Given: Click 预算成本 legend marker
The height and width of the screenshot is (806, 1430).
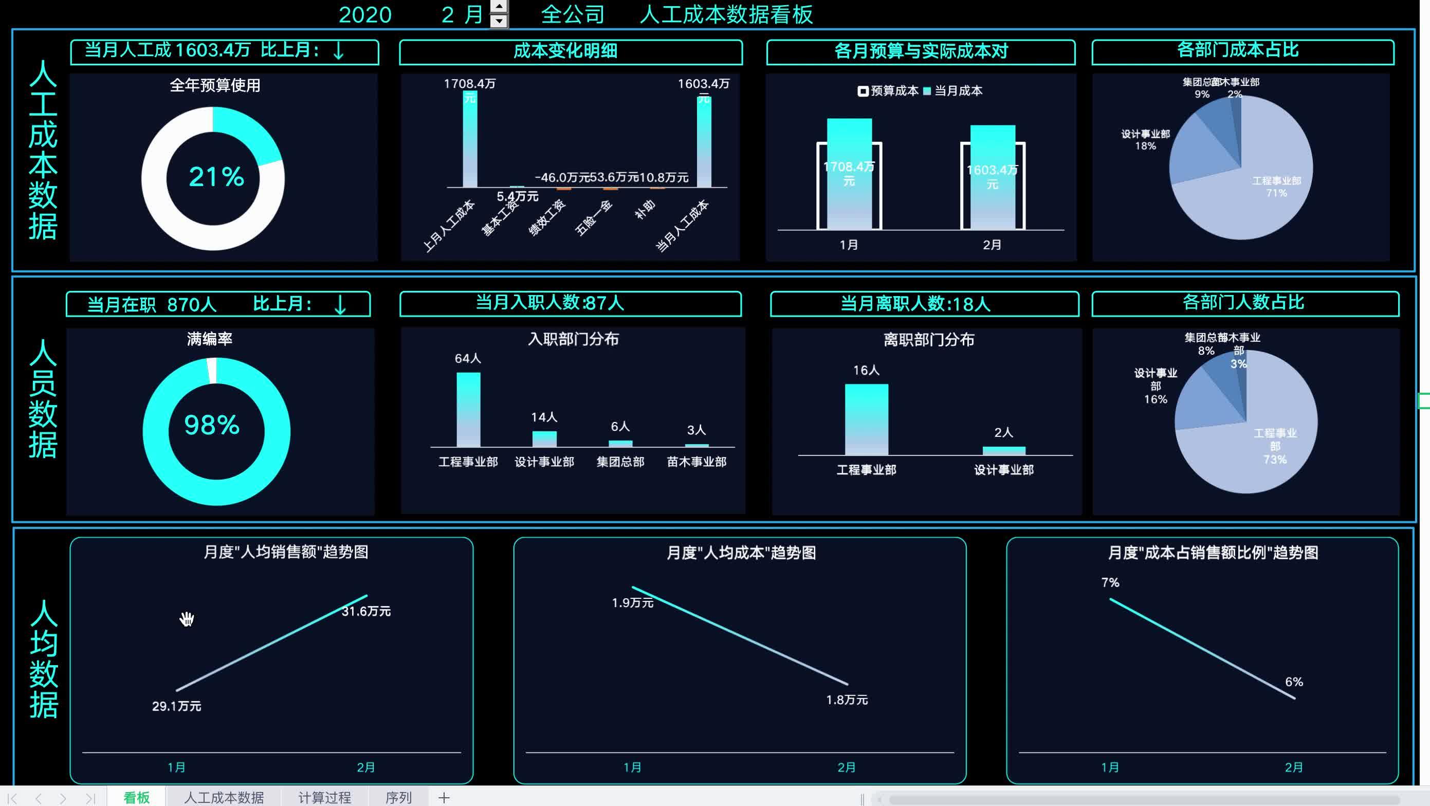Looking at the screenshot, I should pyautogui.click(x=863, y=91).
